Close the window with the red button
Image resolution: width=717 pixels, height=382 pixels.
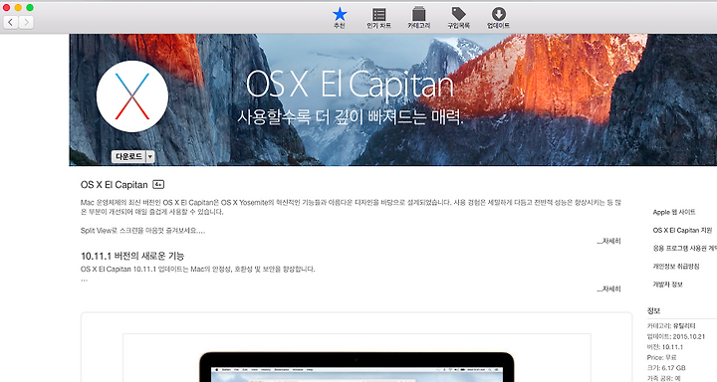[x=6, y=7]
